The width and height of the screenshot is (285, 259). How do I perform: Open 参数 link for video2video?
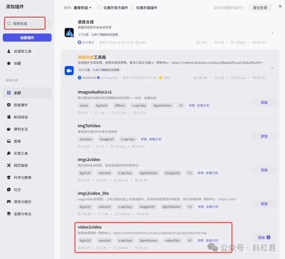[x=201, y=240]
